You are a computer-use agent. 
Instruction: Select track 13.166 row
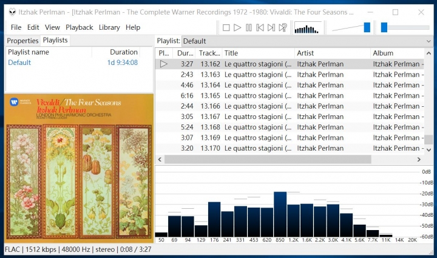(x=290, y=106)
